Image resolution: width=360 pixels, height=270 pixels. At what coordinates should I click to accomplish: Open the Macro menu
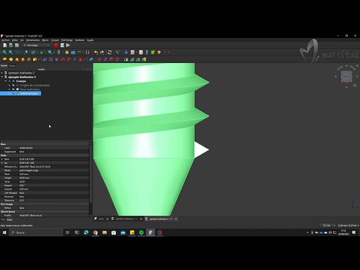tap(45, 40)
